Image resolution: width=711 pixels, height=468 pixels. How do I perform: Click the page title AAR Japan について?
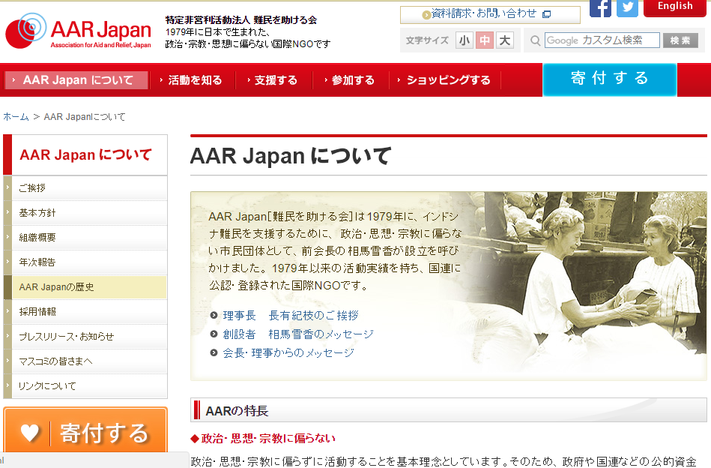pos(290,156)
